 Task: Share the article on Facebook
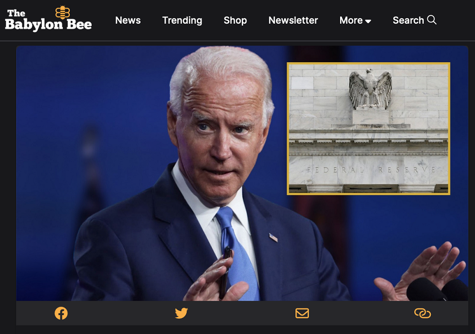pyautogui.click(x=61, y=313)
